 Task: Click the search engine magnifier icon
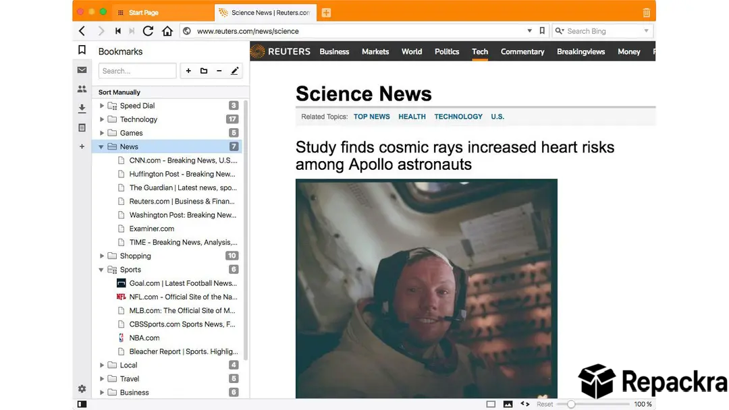point(560,31)
